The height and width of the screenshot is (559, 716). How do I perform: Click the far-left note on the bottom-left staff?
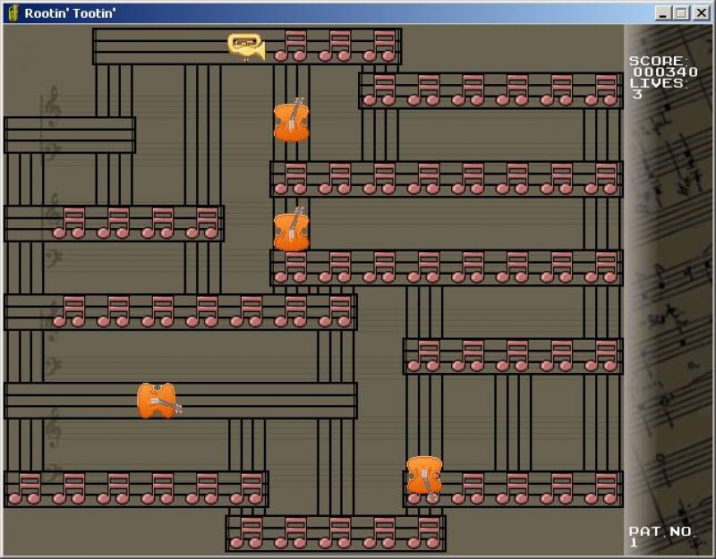[x=25, y=488]
